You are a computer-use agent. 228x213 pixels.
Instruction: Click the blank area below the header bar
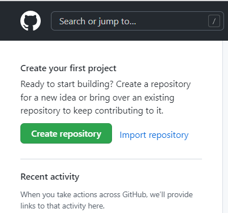[x=111, y=52]
